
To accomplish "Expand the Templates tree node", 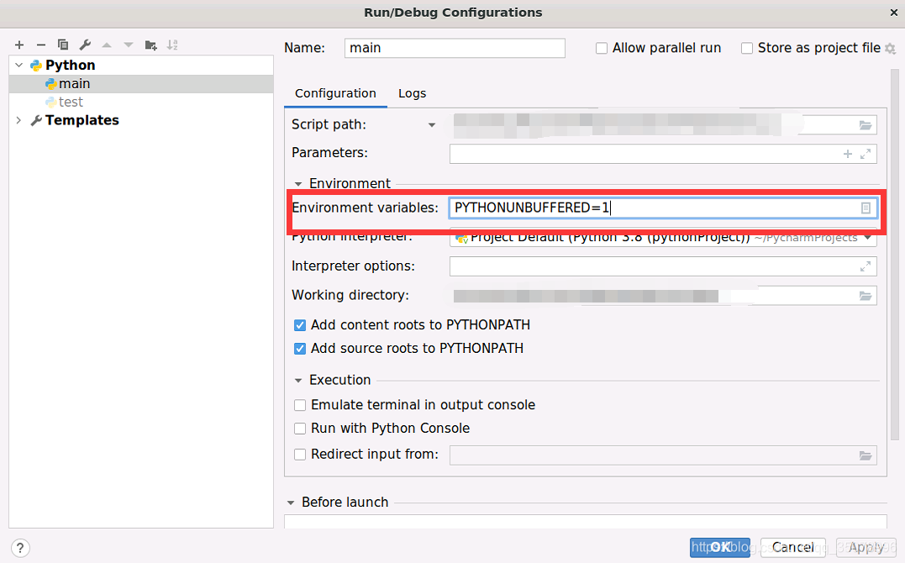I will pyautogui.click(x=19, y=120).
